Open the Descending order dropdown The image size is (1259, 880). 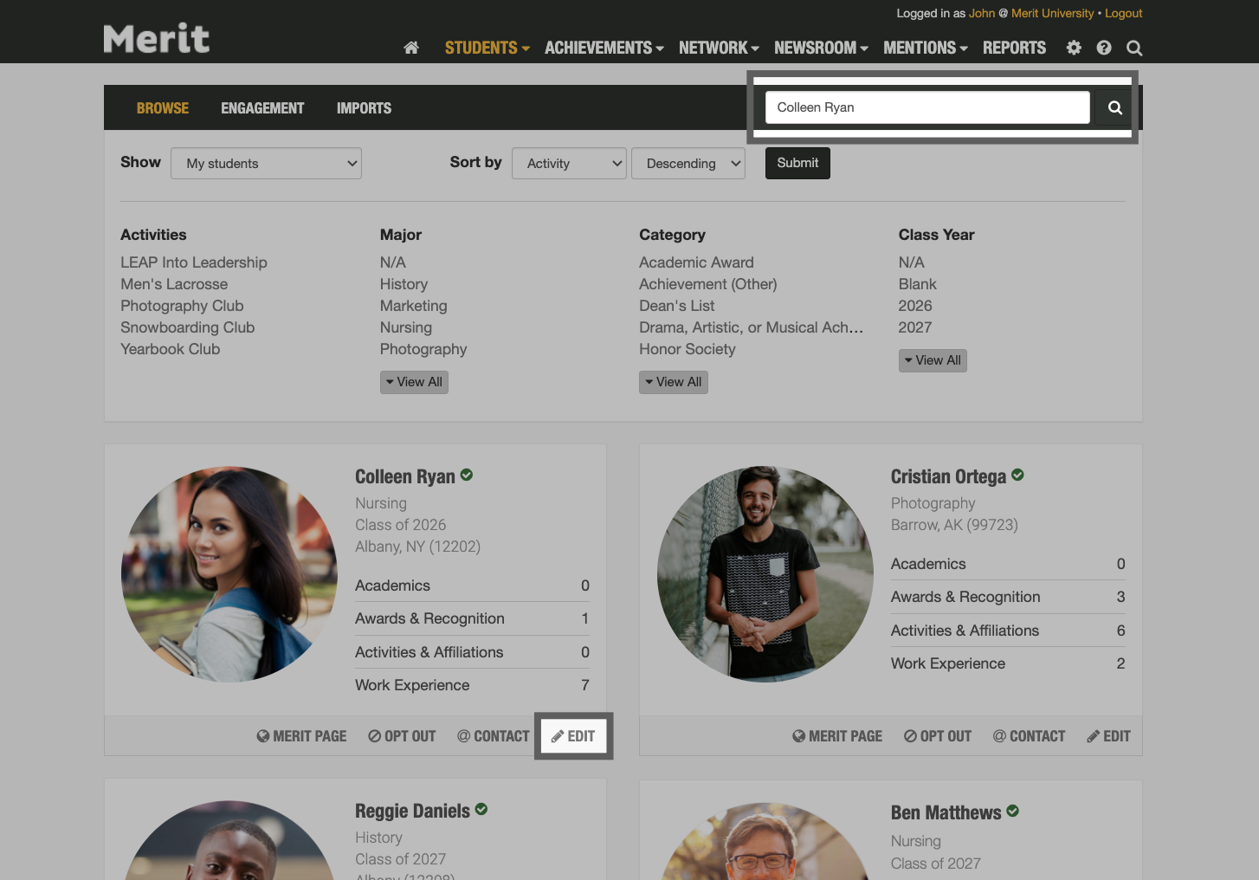coord(688,163)
